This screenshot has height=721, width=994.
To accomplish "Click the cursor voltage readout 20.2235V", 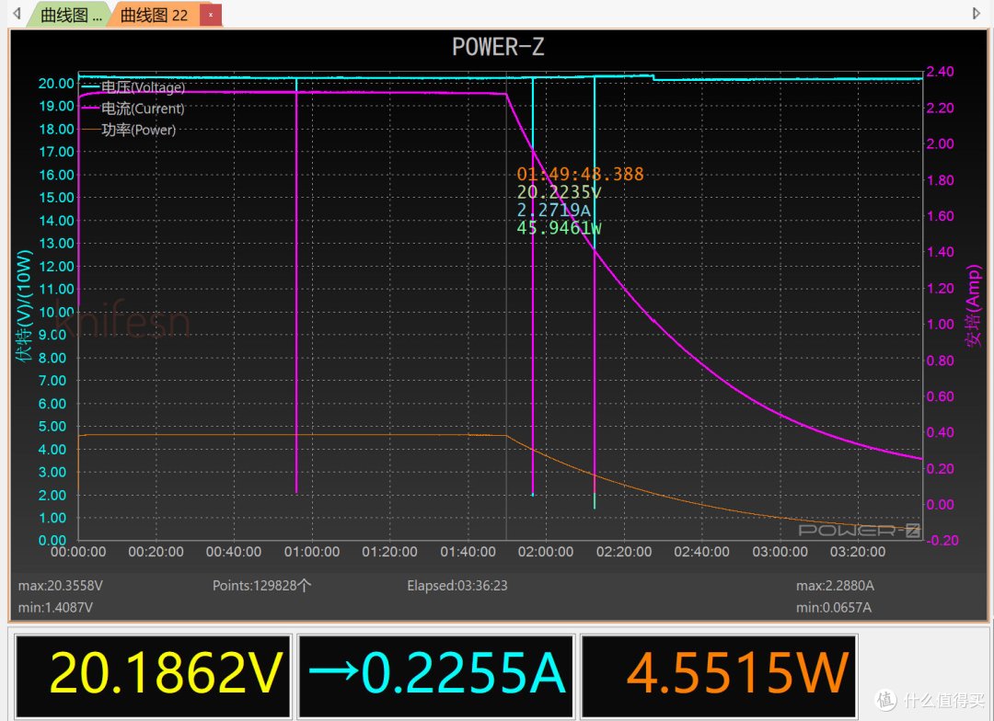I will coord(559,192).
